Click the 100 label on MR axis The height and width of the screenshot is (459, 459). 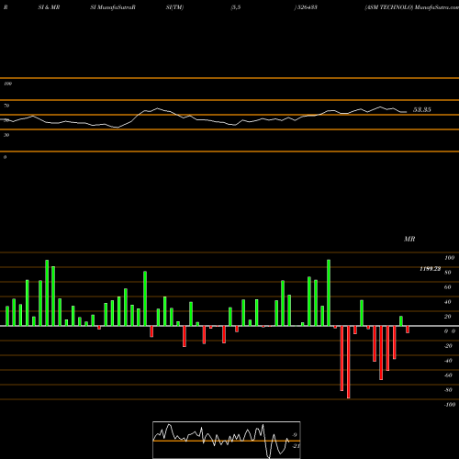[449, 258]
